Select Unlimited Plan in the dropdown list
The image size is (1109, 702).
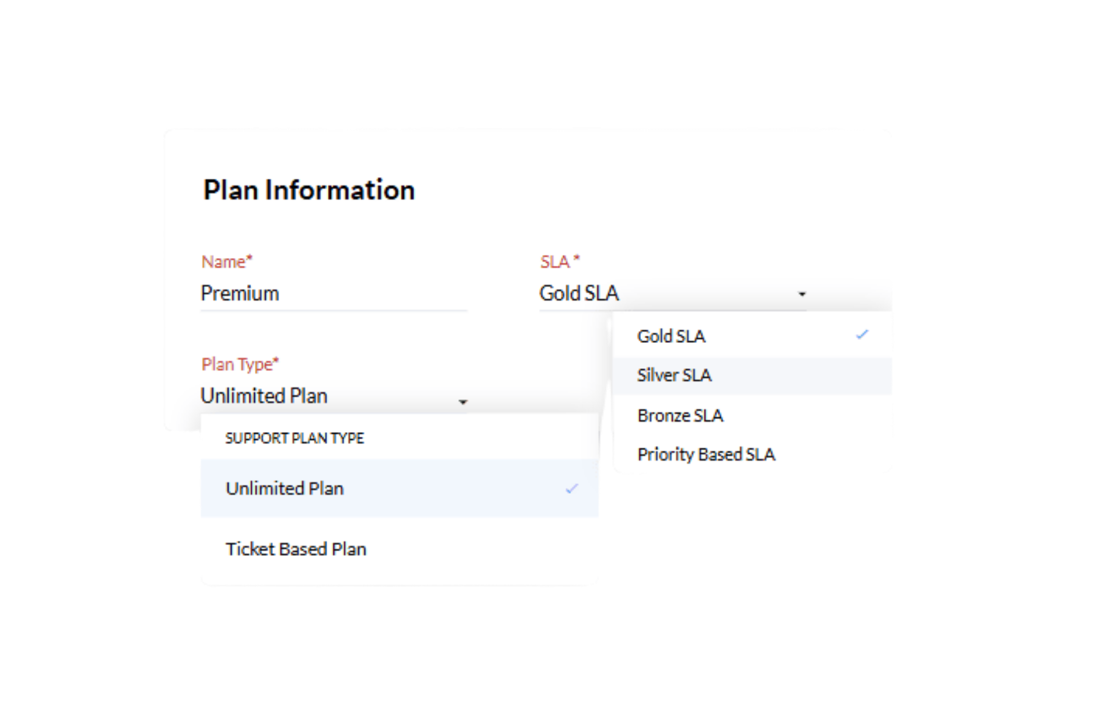coord(285,488)
